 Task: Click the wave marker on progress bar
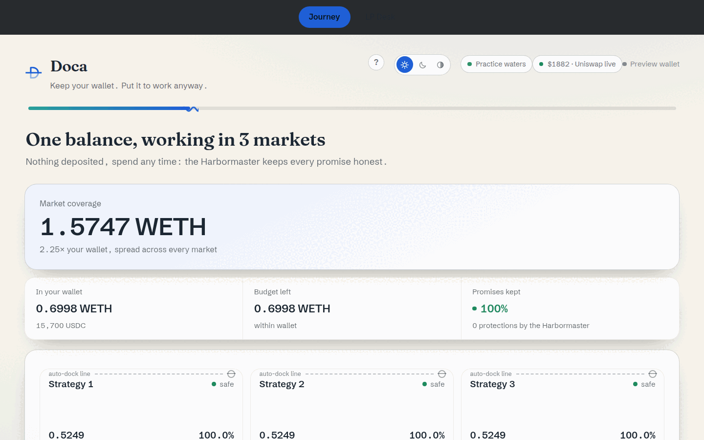tap(193, 109)
